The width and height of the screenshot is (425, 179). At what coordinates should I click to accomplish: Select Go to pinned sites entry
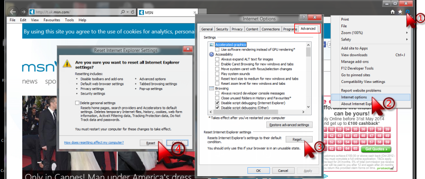pyautogui.click(x=371, y=75)
